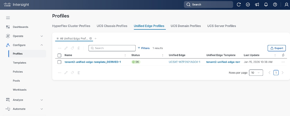The width and height of the screenshot is (290, 116).
Task: Open the hamburger navigation menu
Action: pos(8,18)
